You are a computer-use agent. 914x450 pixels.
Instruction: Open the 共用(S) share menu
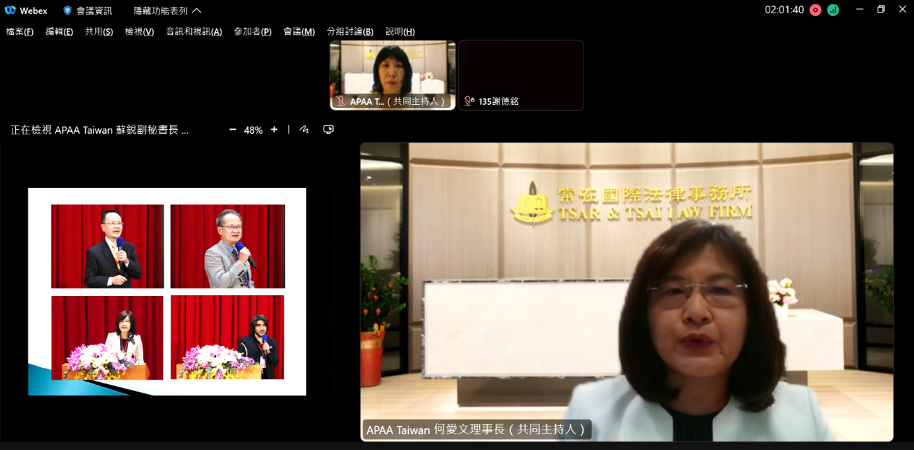coord(99,32)
